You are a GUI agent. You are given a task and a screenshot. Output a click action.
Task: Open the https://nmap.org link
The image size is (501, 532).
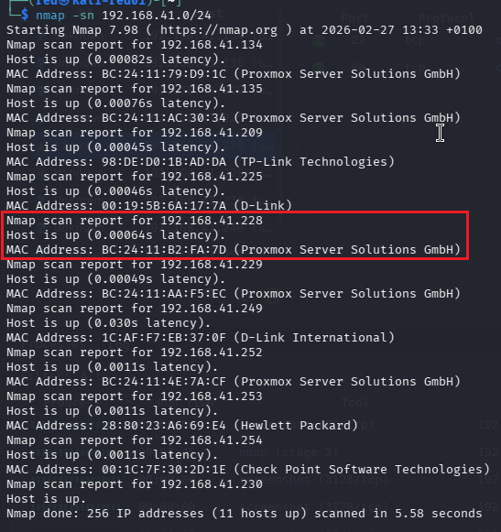click(219, 30)
